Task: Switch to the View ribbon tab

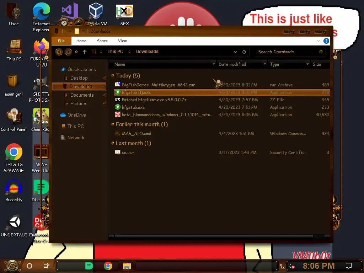Action: 122,41
